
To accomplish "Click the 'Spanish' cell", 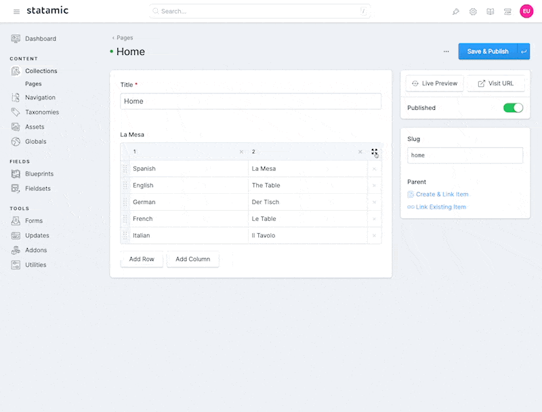I will coord(189,169).
